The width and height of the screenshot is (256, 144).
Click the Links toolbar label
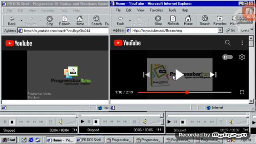(245, 30)
